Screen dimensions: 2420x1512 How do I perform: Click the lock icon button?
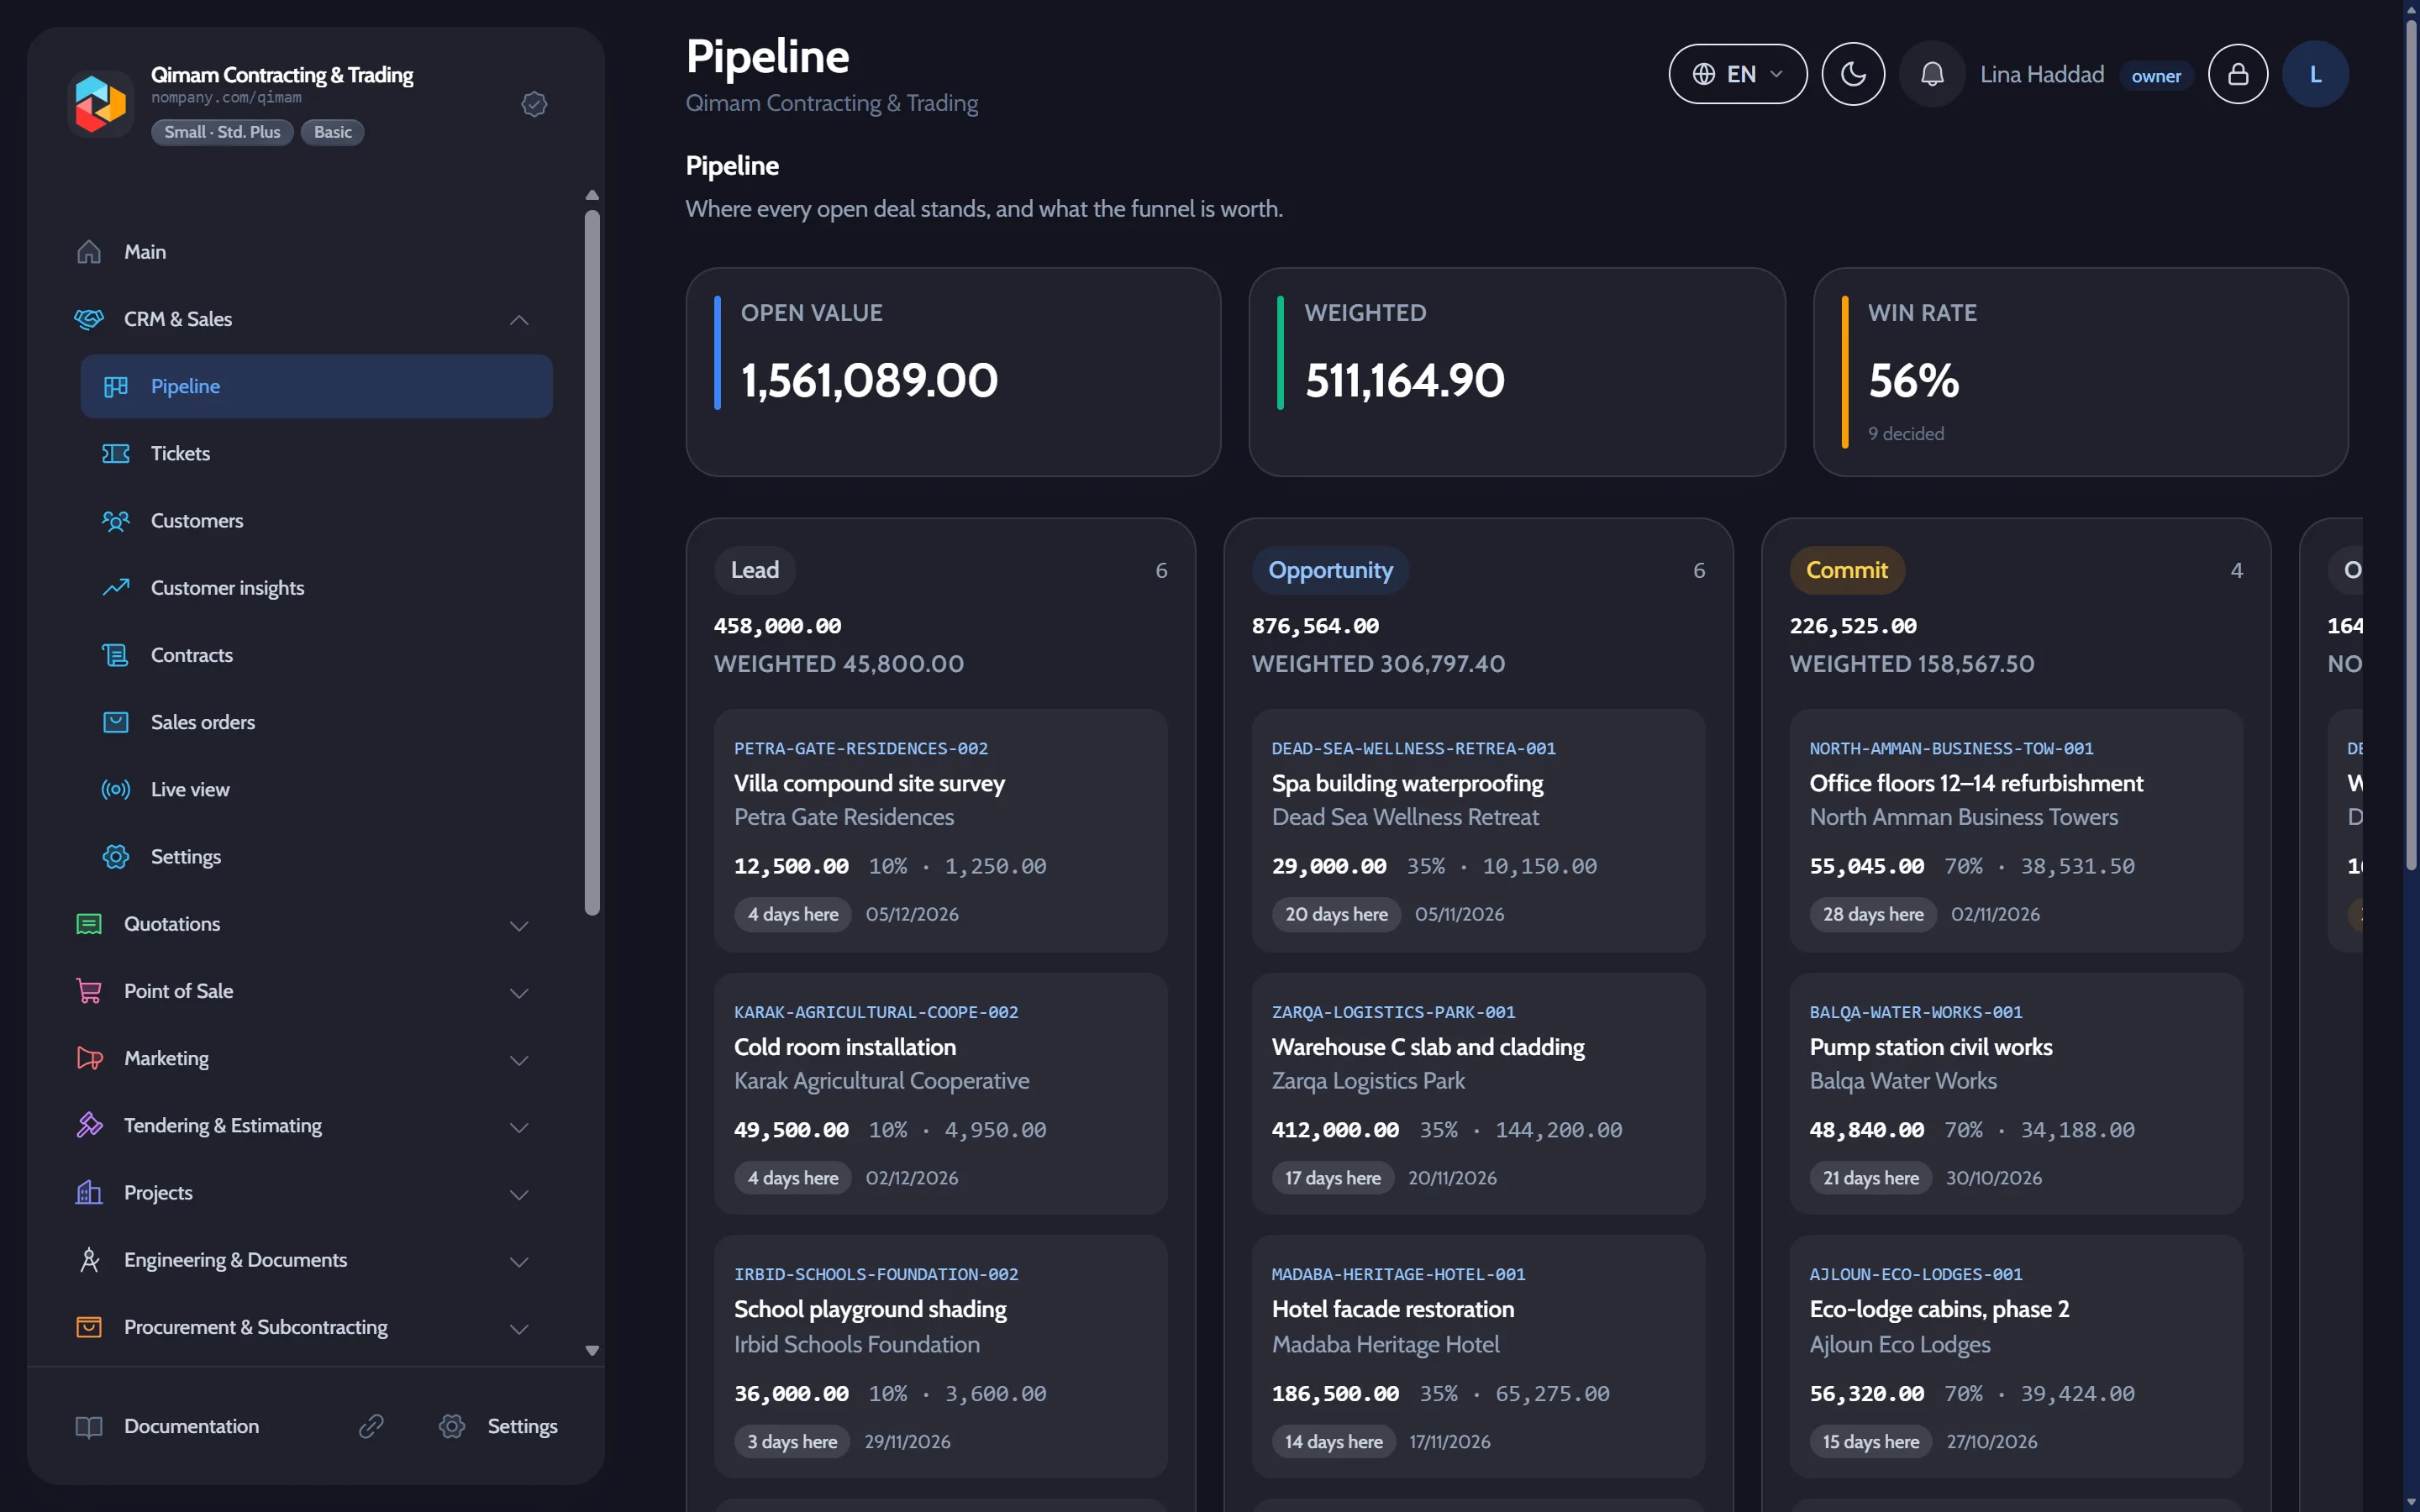[x=2237, y=74]
